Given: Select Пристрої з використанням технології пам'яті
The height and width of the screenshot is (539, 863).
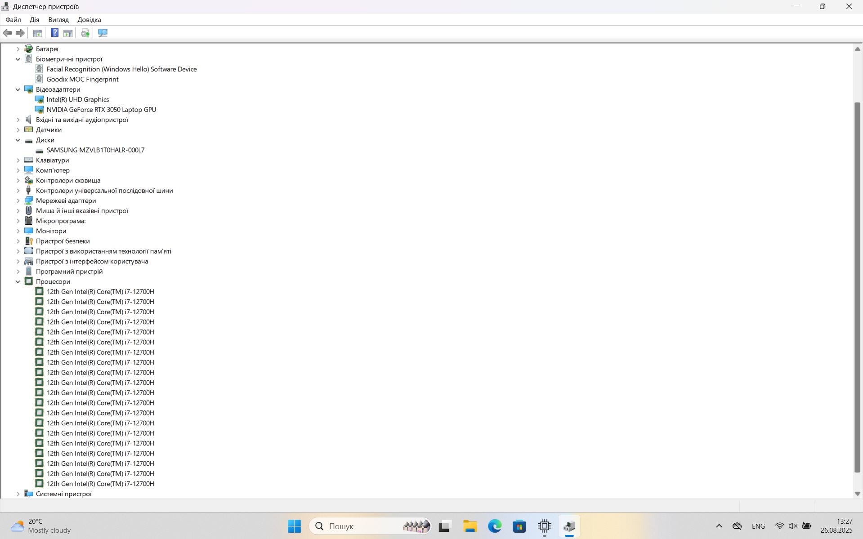Looking at the screenshot, I should coord(103,251).
